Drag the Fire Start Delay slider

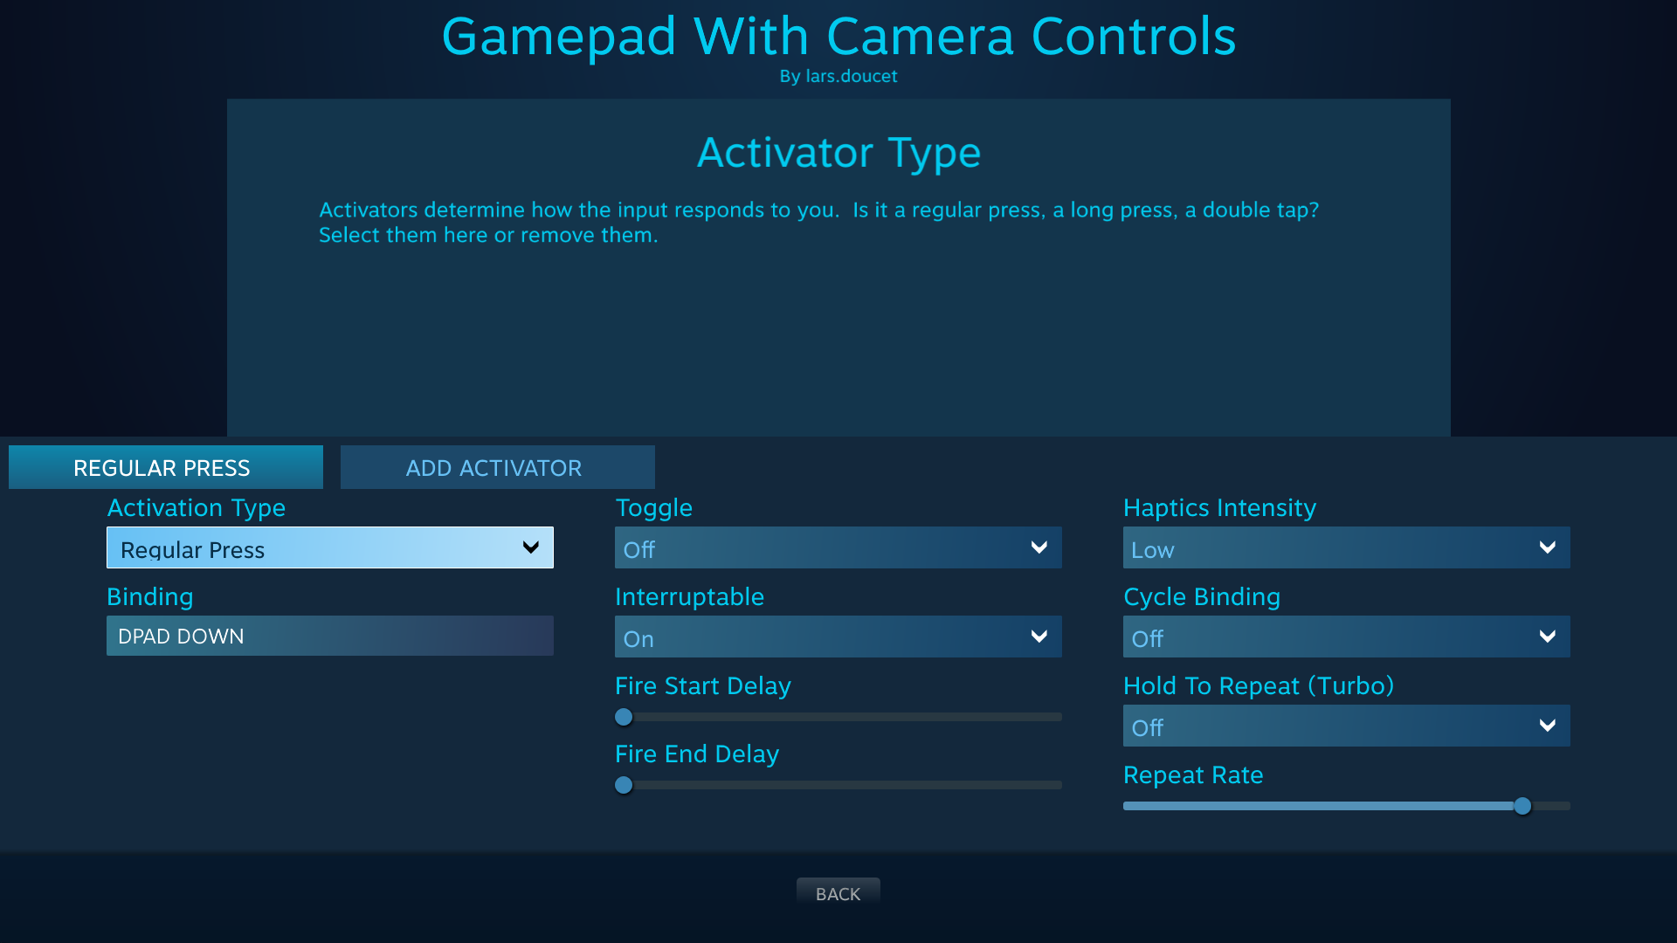(623, 718)
